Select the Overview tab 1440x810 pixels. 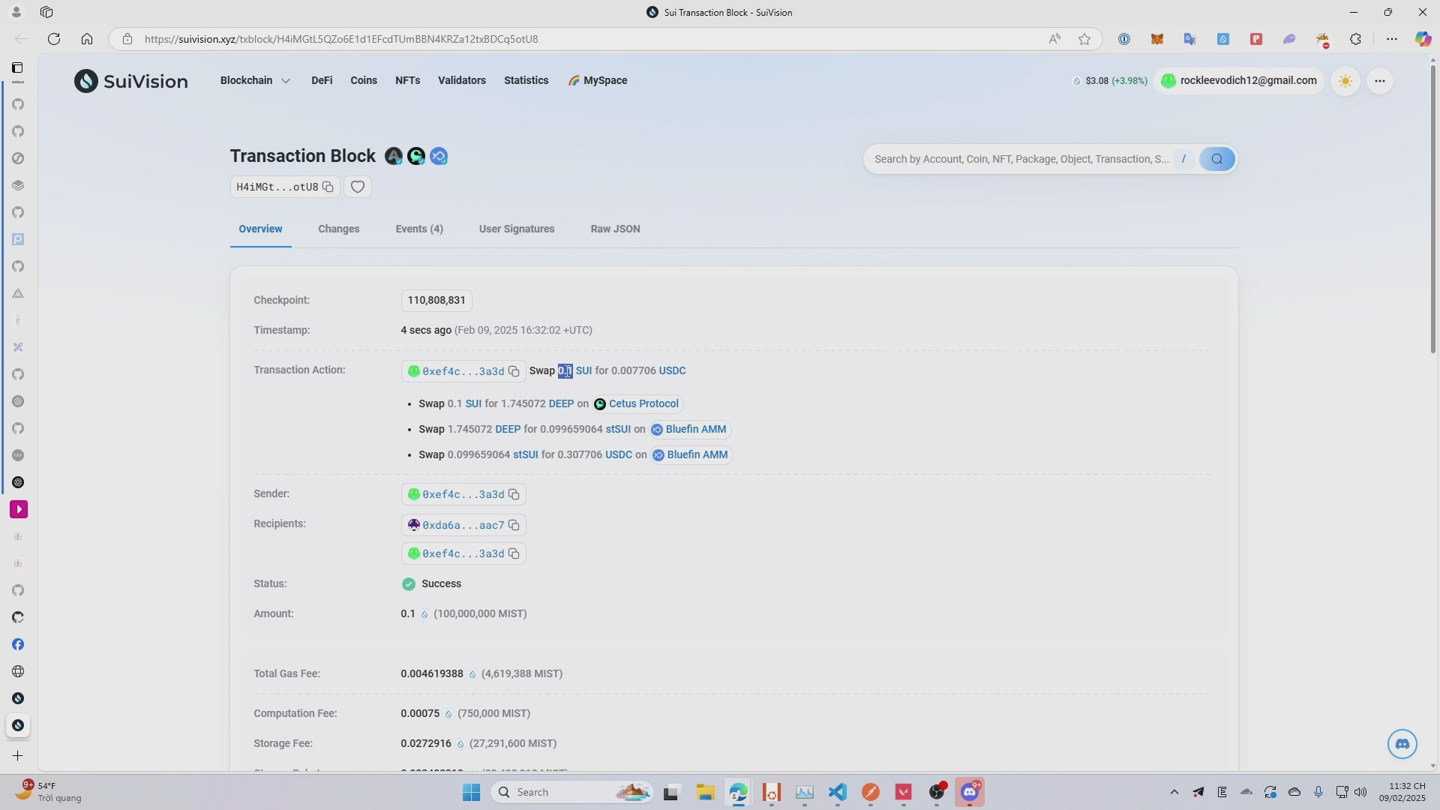260,229
